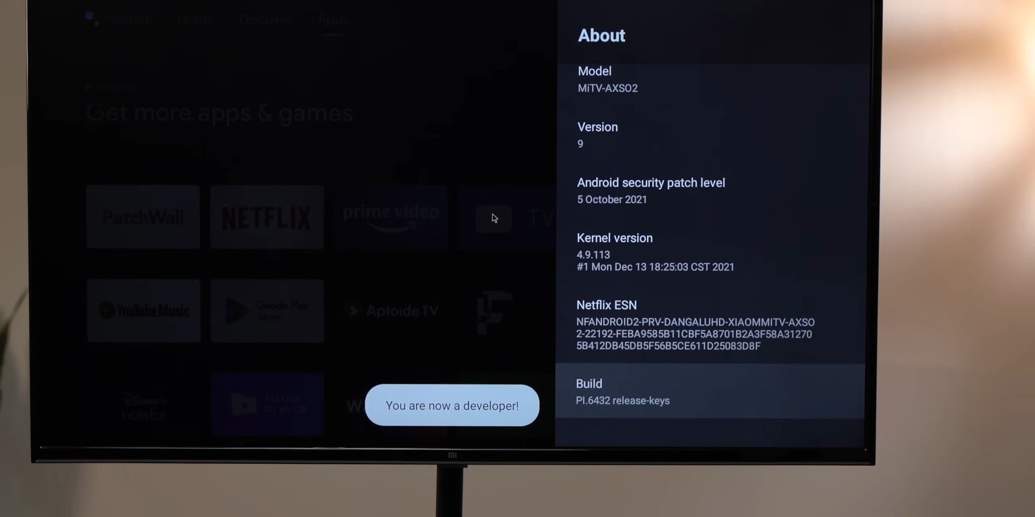This screenshot has width=1035, height=517.
Task: Click the Discover menu item
Action: click(x=265, y=19)
